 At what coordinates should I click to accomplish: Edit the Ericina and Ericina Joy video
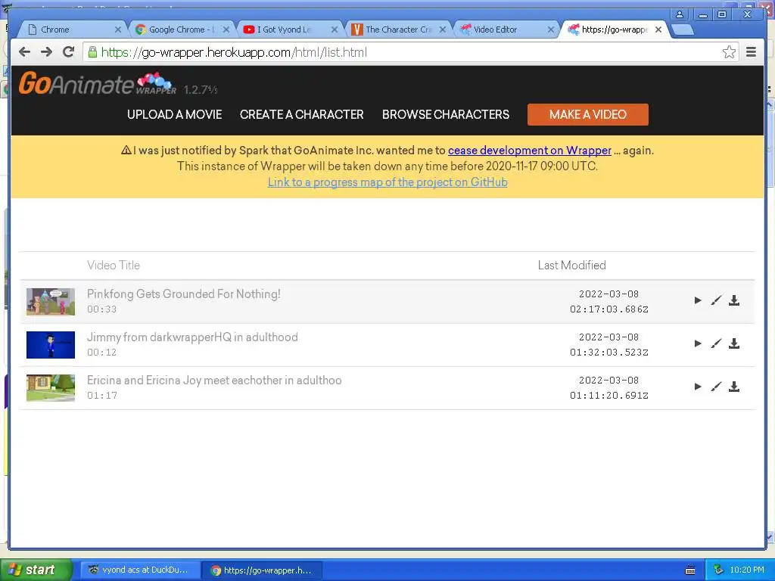click(716, 387)
